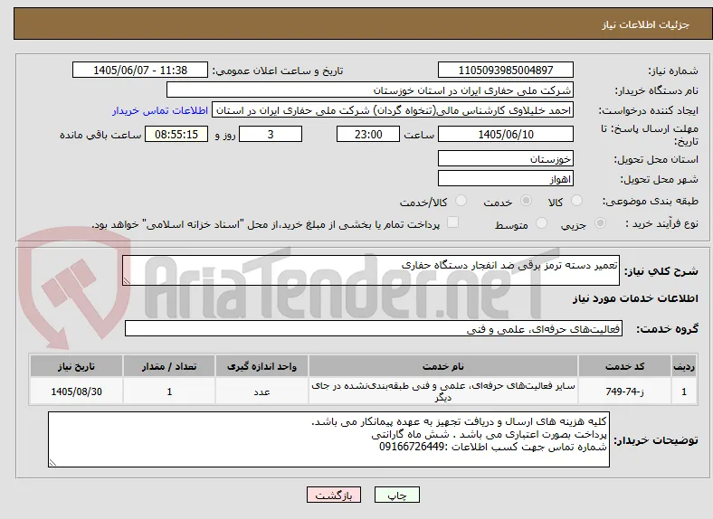This screenshot has width=713, height=519.
Task: Click the delivery city field اهواز
Action: pyautogui.click(x=506, y=178)
